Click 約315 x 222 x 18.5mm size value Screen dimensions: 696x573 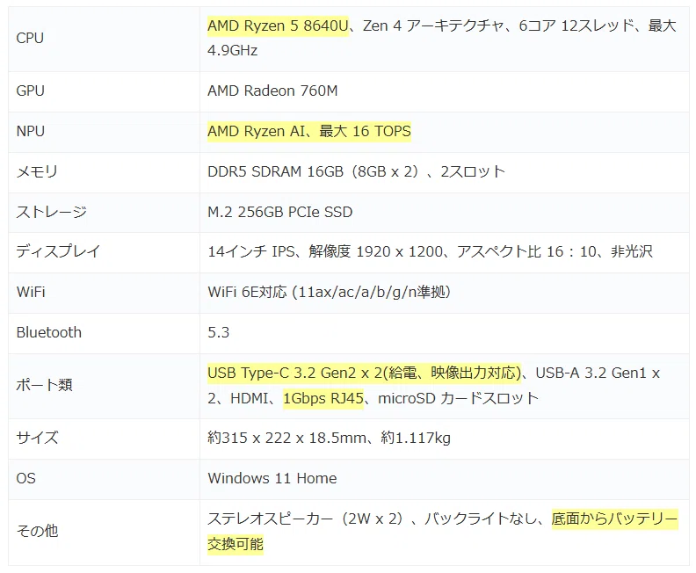point(329,438)
